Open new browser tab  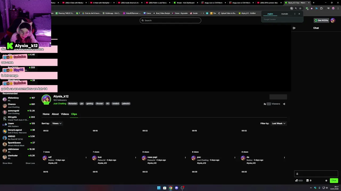click(x=314, y=3)
